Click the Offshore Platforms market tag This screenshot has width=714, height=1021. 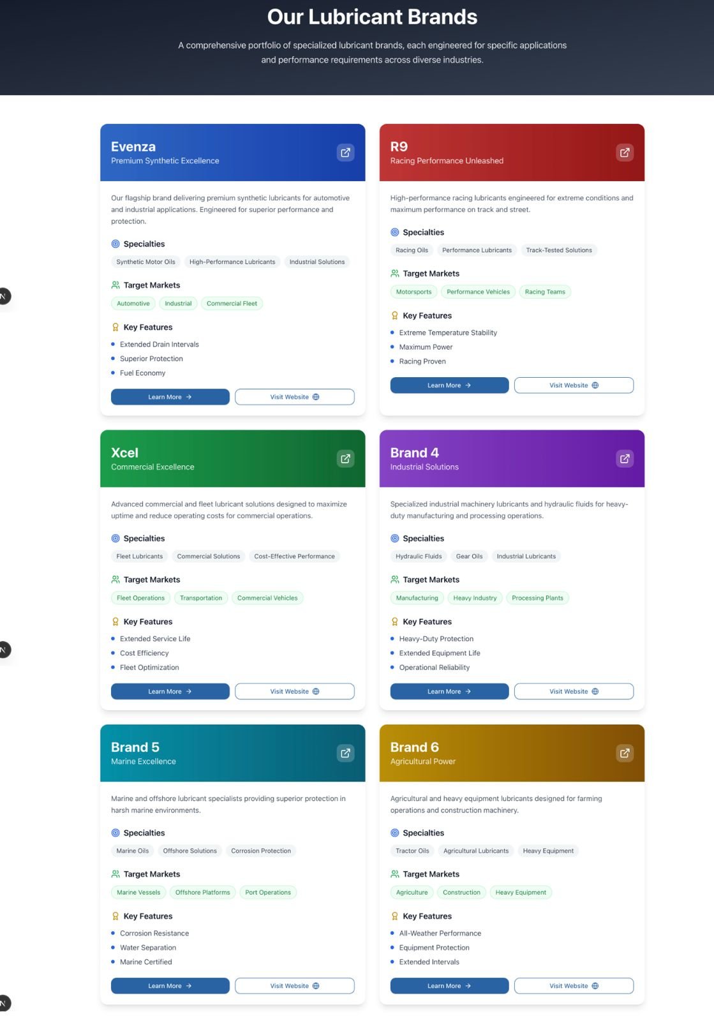tap(202, 893)
